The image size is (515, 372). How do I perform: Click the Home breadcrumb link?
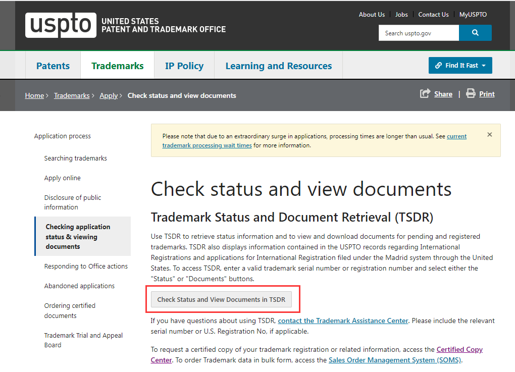(x=34, y=95)
